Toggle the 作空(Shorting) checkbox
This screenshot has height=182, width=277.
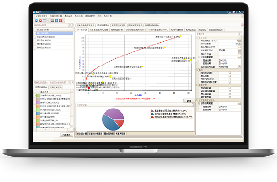tap(230, 78)
